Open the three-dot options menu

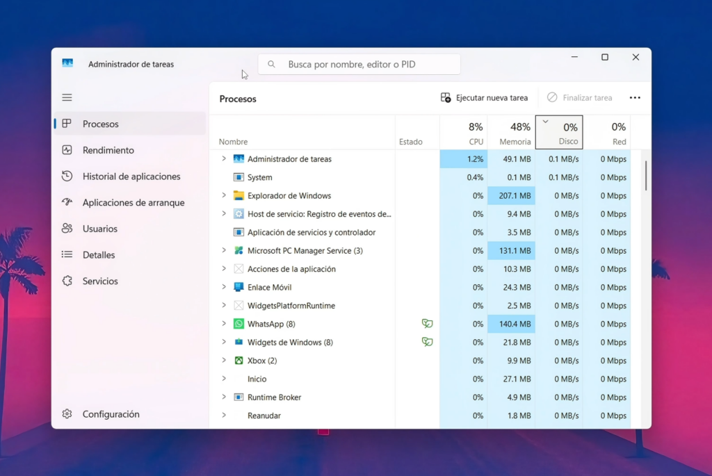tap(634, 97)
